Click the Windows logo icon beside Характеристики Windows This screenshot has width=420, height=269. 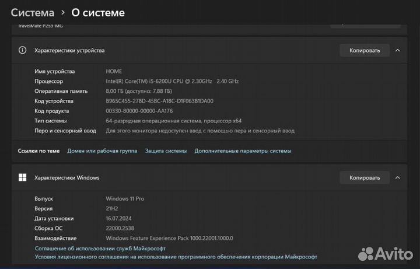pos(23,177)
